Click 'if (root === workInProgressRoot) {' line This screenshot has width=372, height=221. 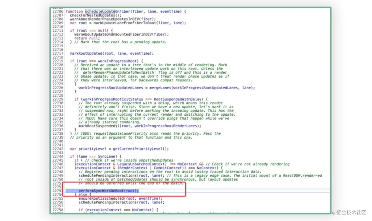[x=106, y=61]
